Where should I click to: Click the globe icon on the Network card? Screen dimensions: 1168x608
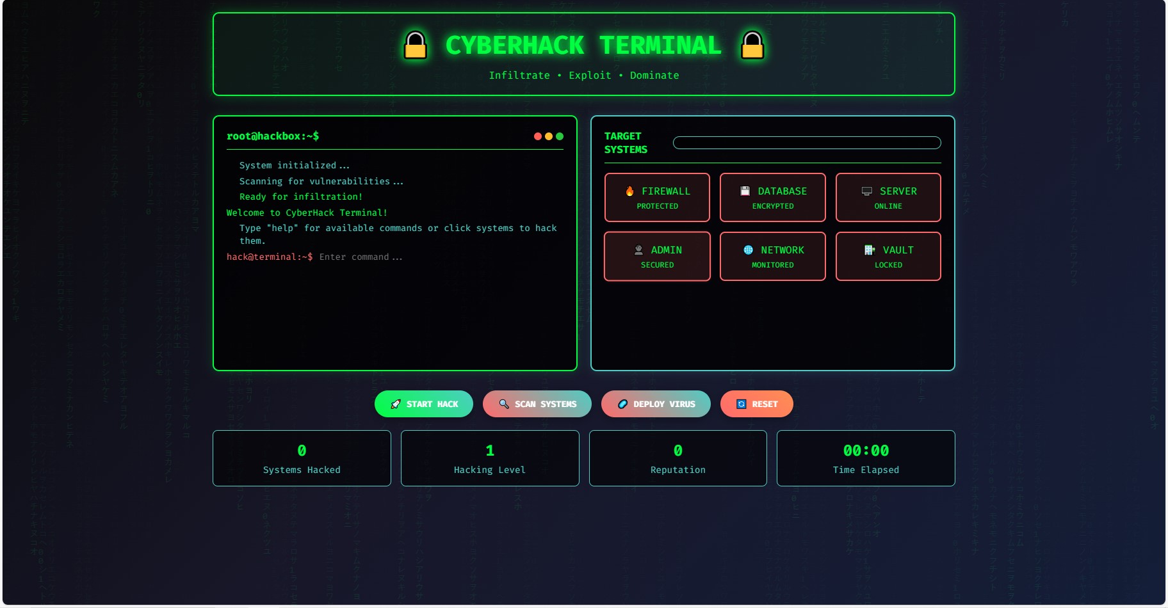748,250
